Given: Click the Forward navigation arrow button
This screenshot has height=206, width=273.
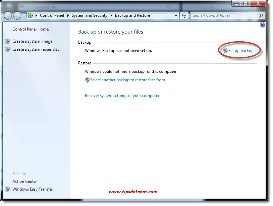Looking at the screenshot, I should [17, 16].
